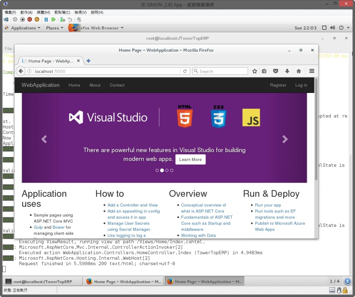Image resolution: width=355 pixels, height=297 pixels.
Task: Click WebApplication brand link
Action: (x=41, y=85)
